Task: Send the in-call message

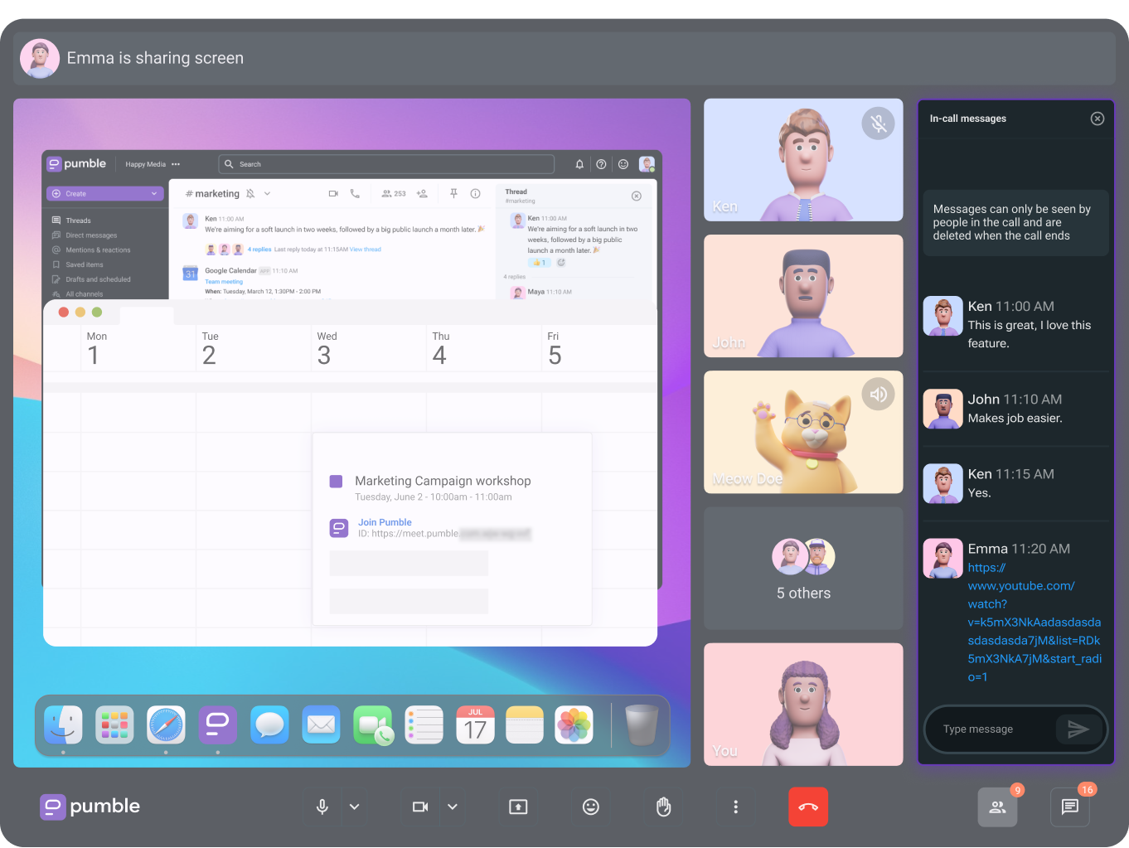Action: coord(1078,729)
